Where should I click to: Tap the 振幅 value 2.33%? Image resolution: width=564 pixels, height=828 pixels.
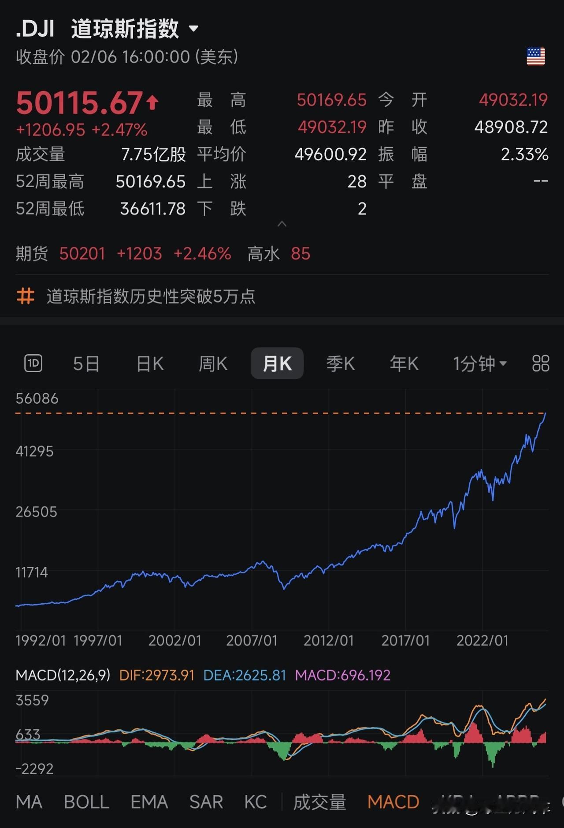point(525,154)
